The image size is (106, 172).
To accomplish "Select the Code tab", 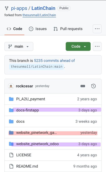I will (x=14, y=29).
